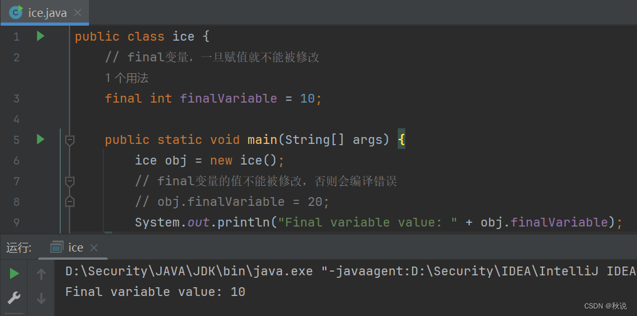Click the 'out' field on line 9
The height and width of the screenshot is (316, 637).
click(x=199, y=222)
